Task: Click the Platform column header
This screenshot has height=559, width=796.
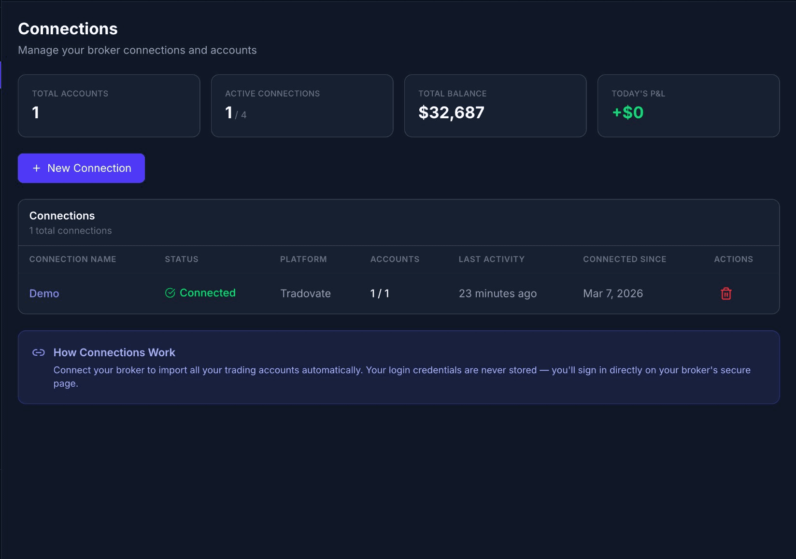Action: click(x=303, y=259)
